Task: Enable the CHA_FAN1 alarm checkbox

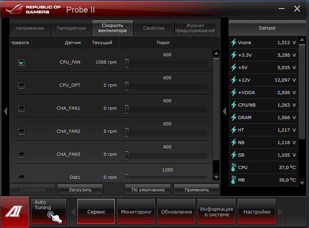Action: pyautogui.click(x=21, y=109)
